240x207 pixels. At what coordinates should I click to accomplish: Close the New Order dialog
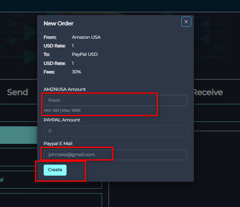[x=186, y=22]
